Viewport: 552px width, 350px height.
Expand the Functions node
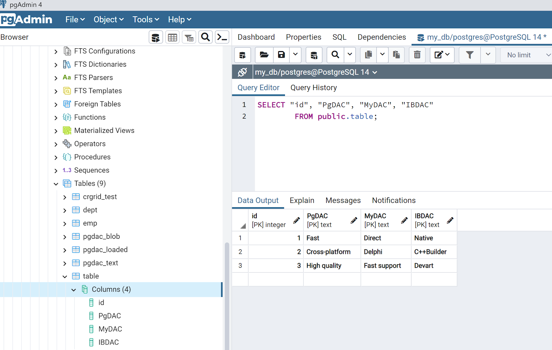56,118
